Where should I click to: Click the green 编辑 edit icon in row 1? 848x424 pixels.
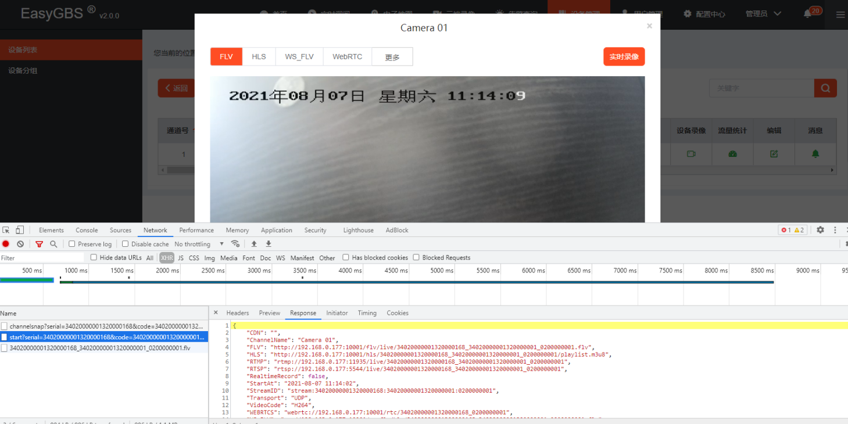coord(774,154)
